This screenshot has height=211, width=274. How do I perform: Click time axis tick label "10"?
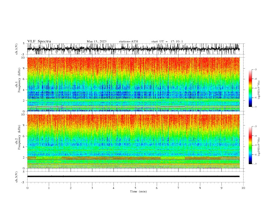[x=243, y=188]
